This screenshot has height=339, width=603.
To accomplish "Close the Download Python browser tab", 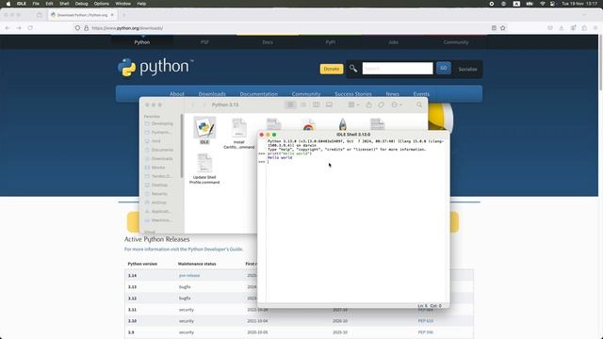I will 112,15.
